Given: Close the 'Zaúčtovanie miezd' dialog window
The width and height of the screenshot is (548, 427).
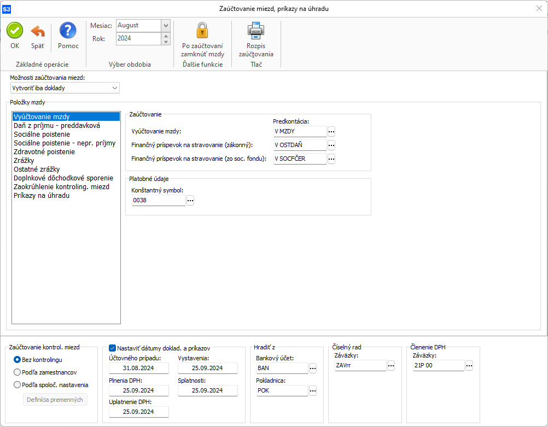Looking at the screenshot, I should point(539,8).
